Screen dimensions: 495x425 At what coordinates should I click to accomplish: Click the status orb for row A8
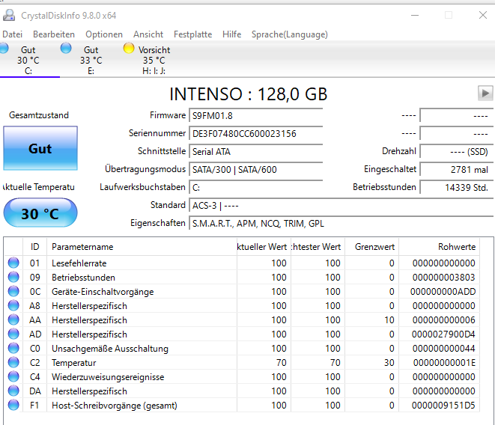click(13, 305)
